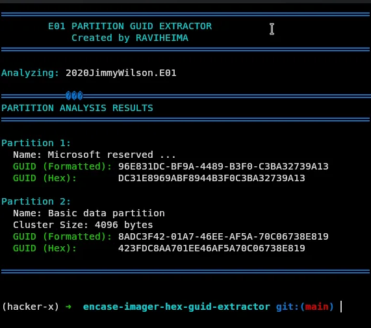Screen dimensions: 371x328
Task: Click the 'git:(main)' branch indicator
Action: coord(305,307)
